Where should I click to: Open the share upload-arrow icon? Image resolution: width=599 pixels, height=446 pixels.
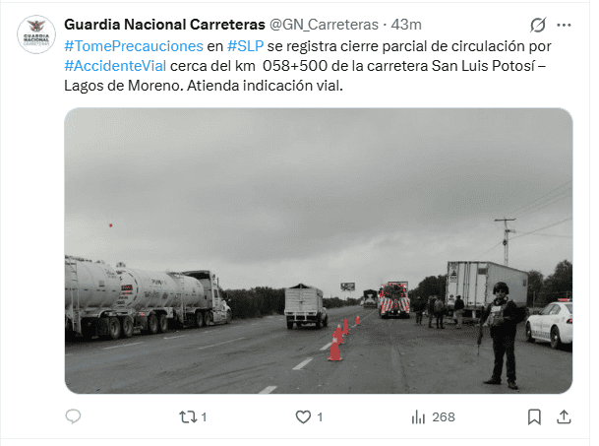pyautogui.click(x=564, y=416)
